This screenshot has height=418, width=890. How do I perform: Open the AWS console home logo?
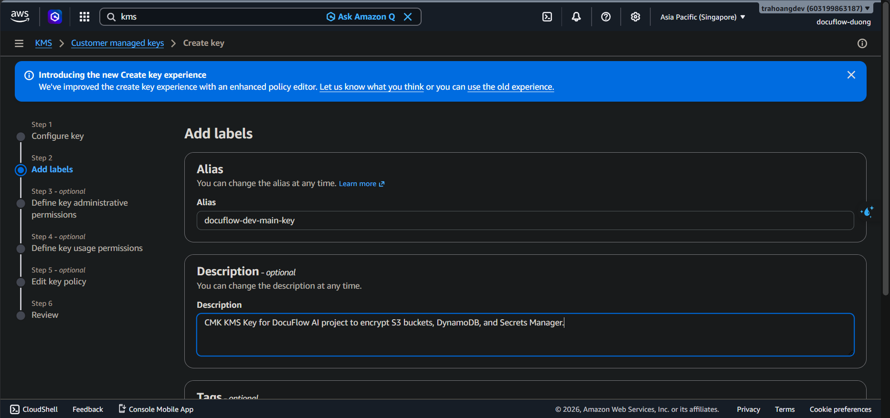click(20, 17)
